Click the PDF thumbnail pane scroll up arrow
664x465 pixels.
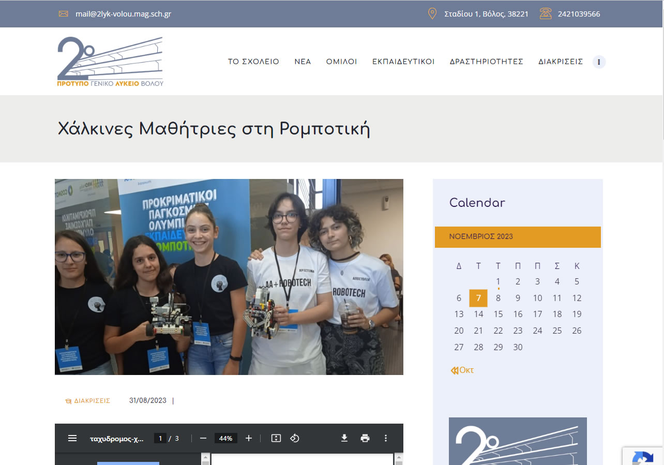coord(206,458)
